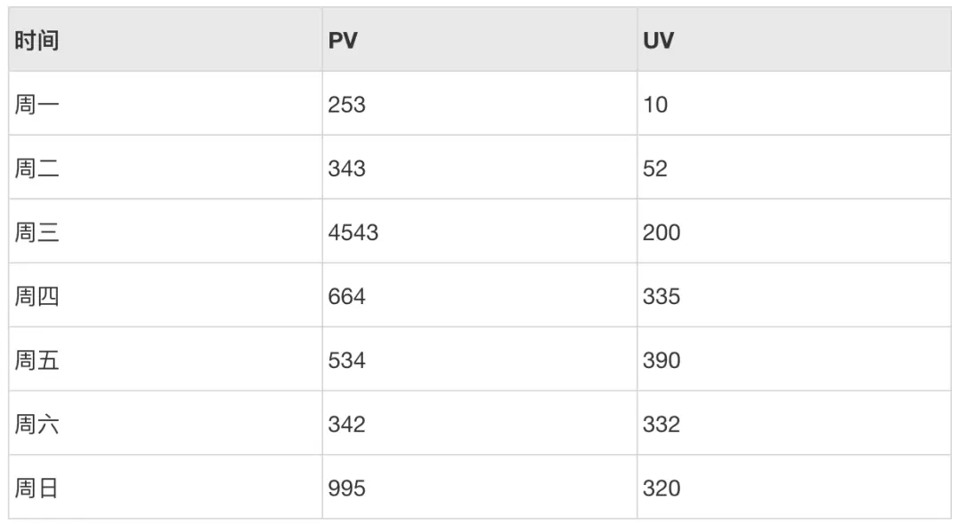Screen dimensions: 959x524
Task: Click PV value 995 for 周日
Action: tap(347, 488)
